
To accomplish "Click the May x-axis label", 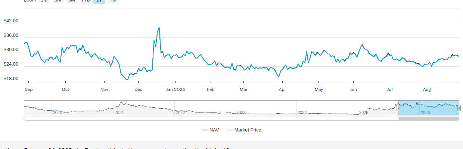I will click(x=319, y=89).
